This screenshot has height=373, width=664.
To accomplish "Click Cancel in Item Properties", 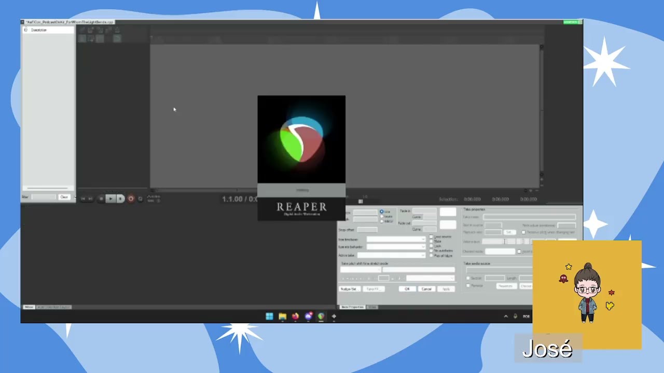I will (x=426, y=289).
